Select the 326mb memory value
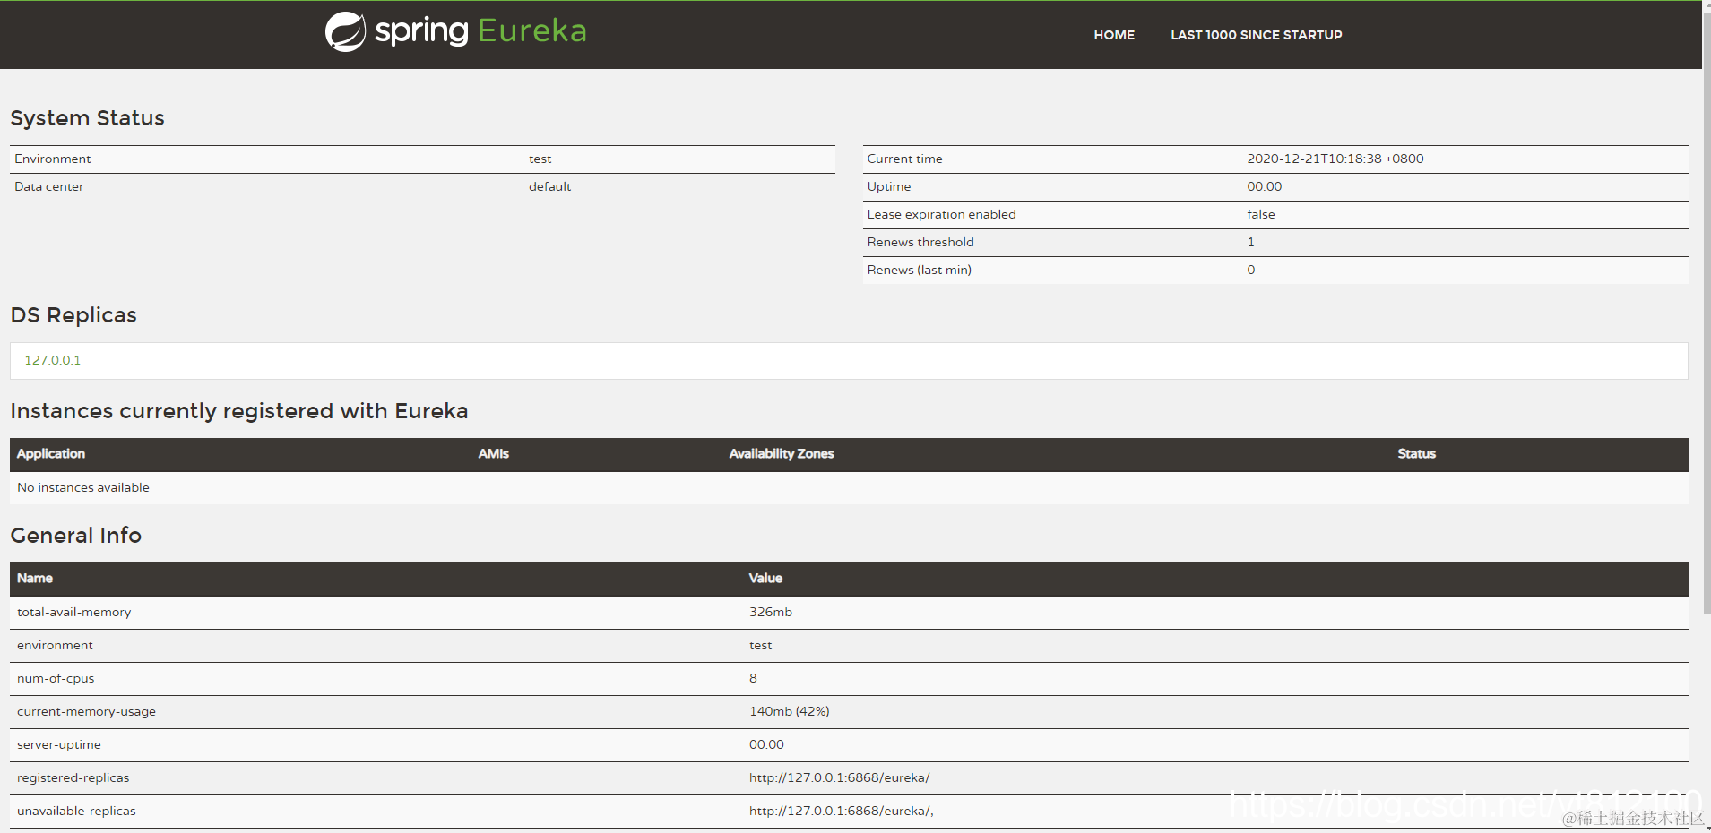Viewport: 1711px width, 833px height. pyautogui.click(x=771, y=612)
